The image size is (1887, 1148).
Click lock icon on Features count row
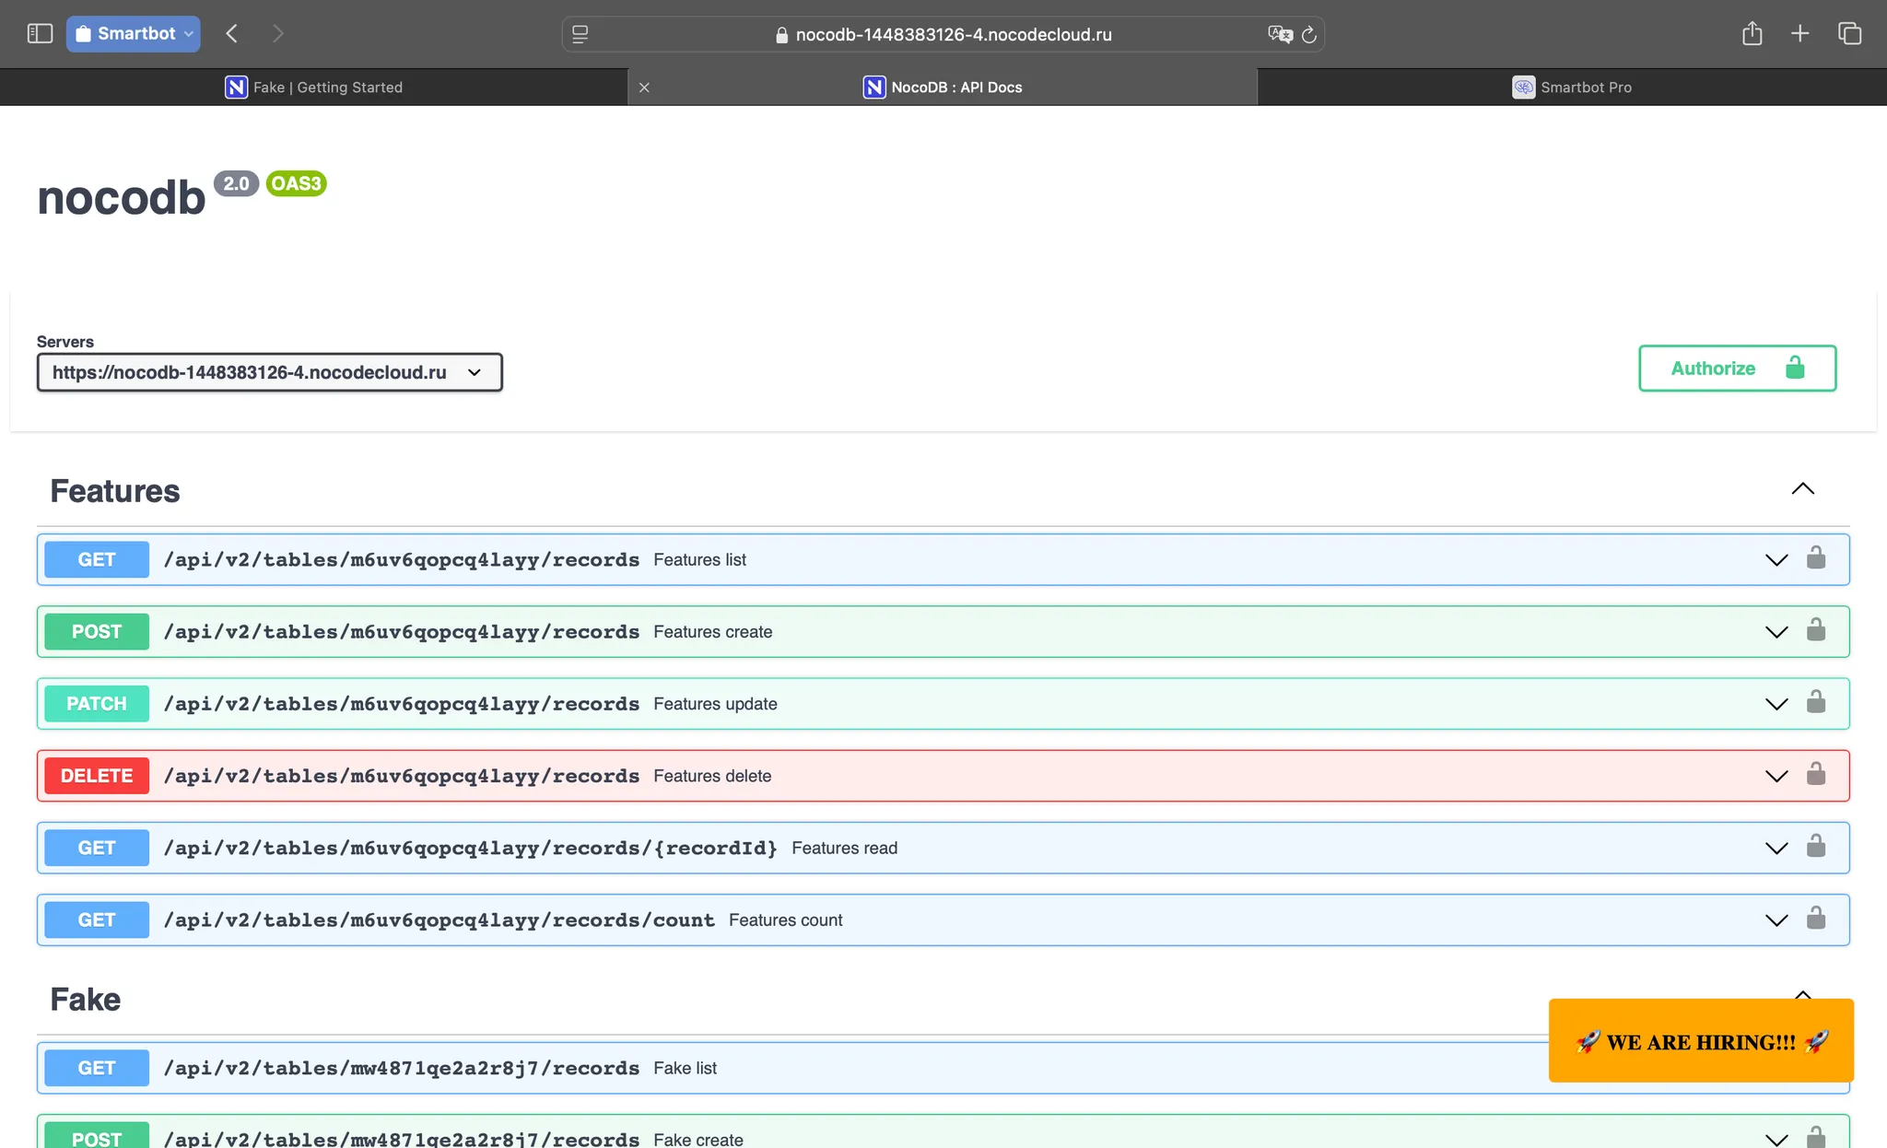point(1815,918)
